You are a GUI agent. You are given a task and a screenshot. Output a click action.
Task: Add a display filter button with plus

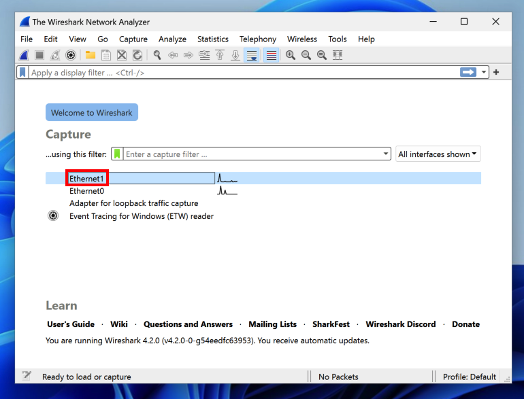[496, 72]
